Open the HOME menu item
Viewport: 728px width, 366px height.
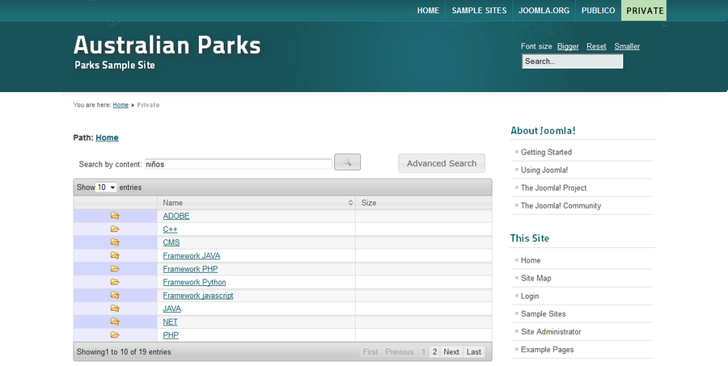[x=428, y=11]
